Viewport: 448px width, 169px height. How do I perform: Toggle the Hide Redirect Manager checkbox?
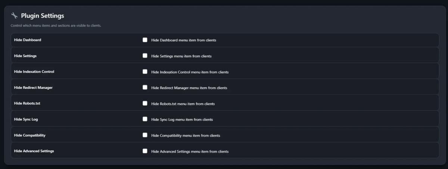tap(145, 88)
